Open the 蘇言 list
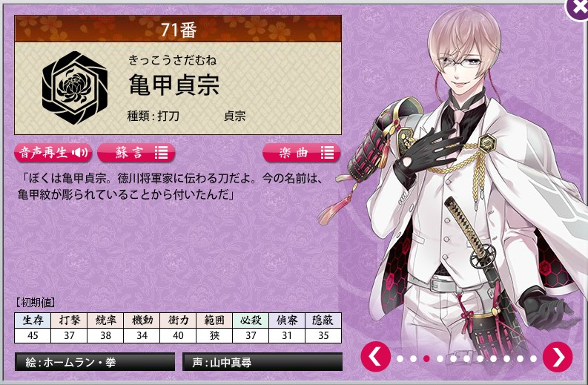The height and width of the screenshot is (385, 588). pyautogui.click(x=136, y=153)
